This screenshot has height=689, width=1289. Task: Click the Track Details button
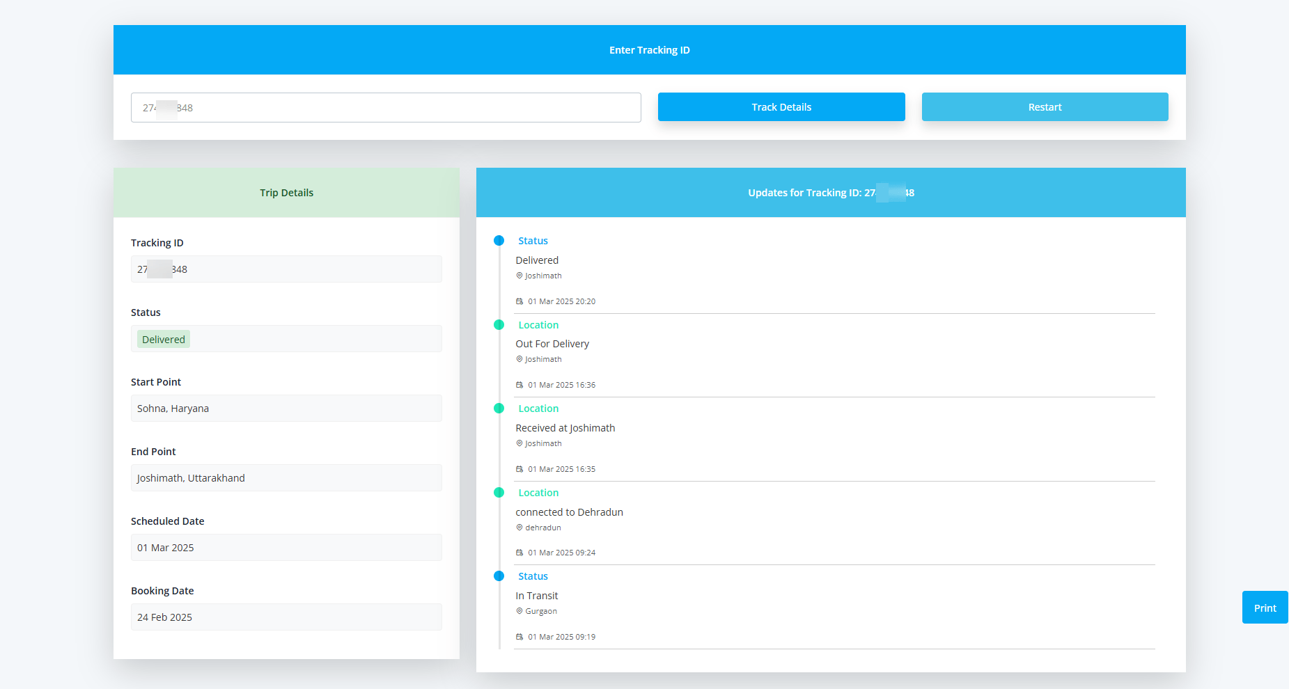click(781, 107)
